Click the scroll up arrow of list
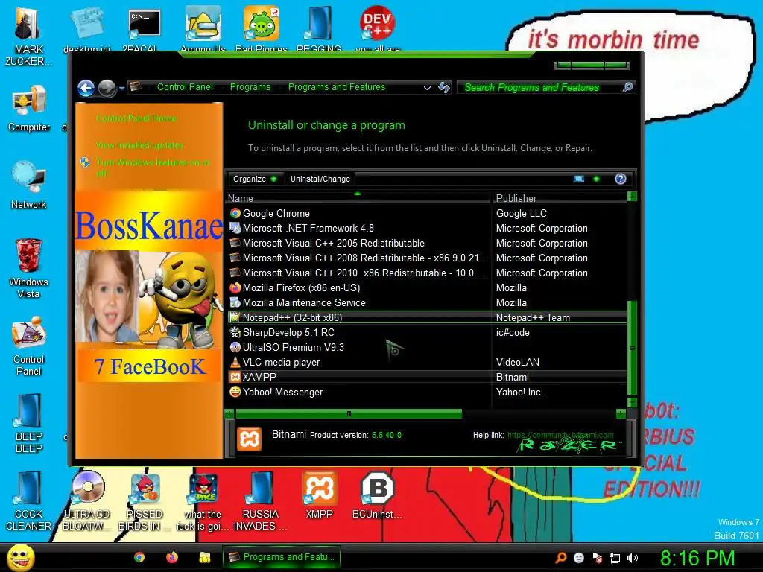 coord(632,197)
